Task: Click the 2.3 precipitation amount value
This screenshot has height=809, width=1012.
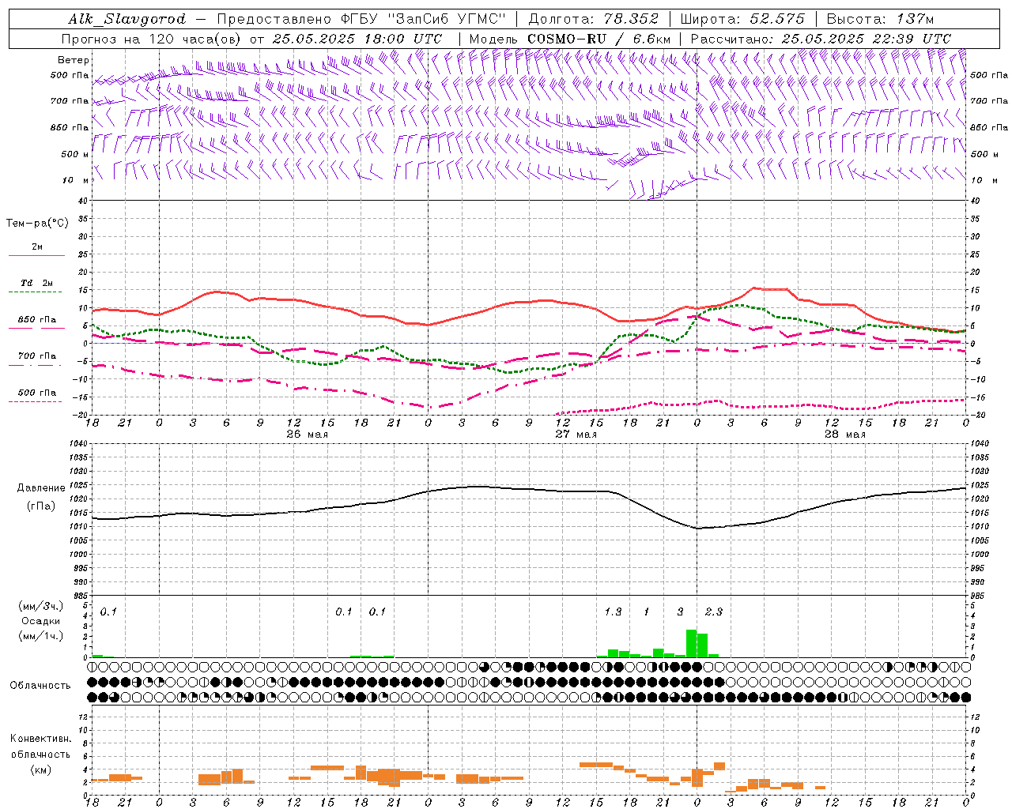Action: point(713,611)
